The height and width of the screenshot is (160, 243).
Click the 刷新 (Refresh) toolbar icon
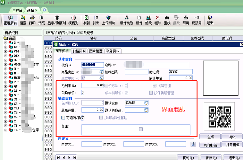pyautogui.click(x=86, y=20)
